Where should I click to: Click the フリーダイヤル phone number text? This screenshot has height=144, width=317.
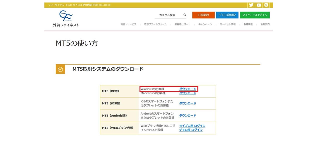pos(79,5)
